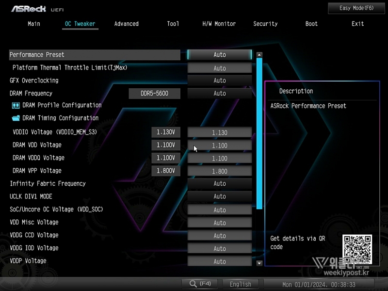
Task: Switch to H/W Monitor tab
Action: tap(219, 24)
